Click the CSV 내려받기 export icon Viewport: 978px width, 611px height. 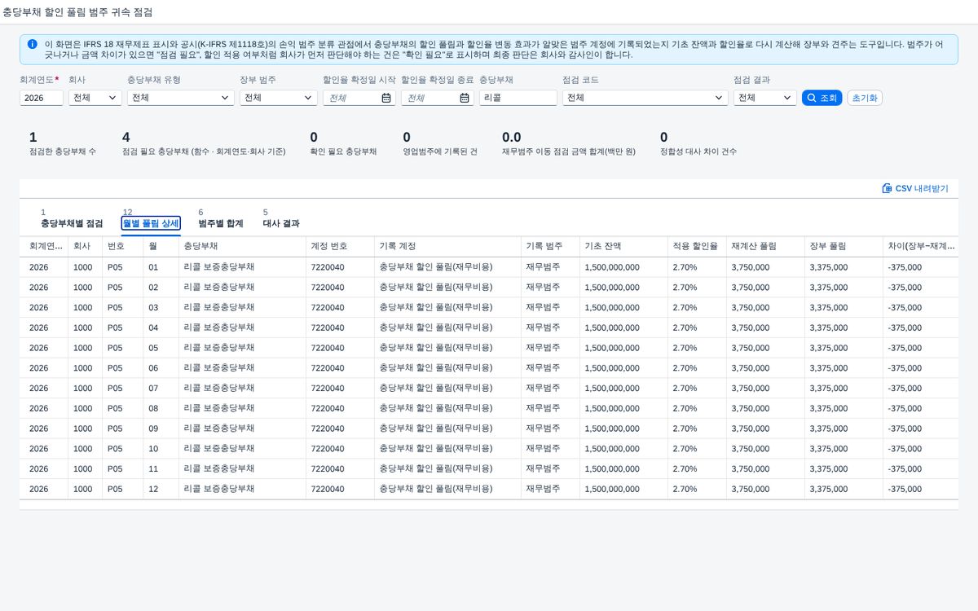pos(887,188)
